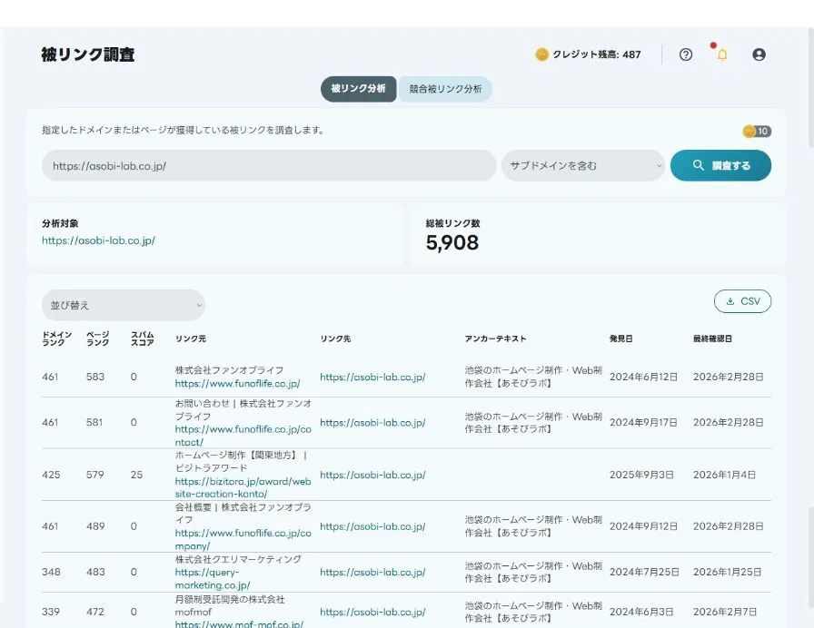
Task: Click the URL input field with asobi-lab.co.jp
Action: click(x=269, y=165)
